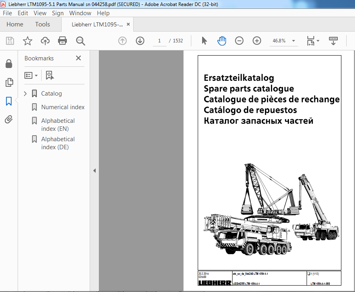Click the fit page scrolling icon

pyautogui.click(x=311, y=41)
